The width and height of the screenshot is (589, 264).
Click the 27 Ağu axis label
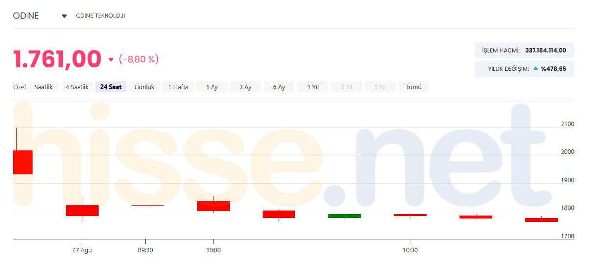click(82, 250)
